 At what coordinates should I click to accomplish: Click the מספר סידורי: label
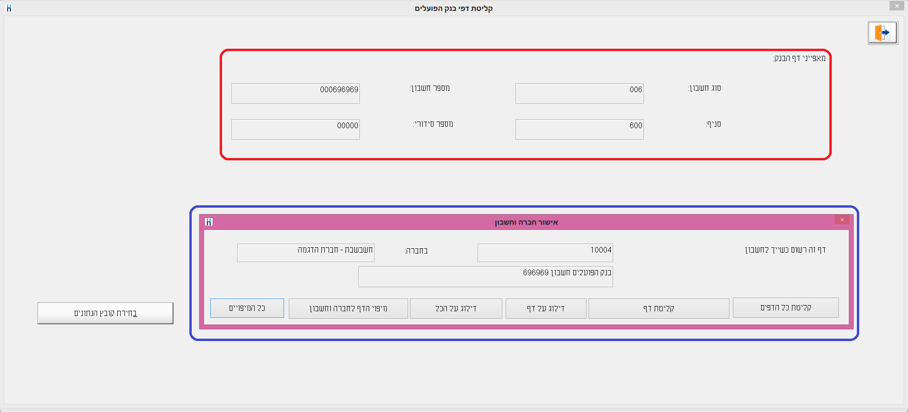click(433, 124)
